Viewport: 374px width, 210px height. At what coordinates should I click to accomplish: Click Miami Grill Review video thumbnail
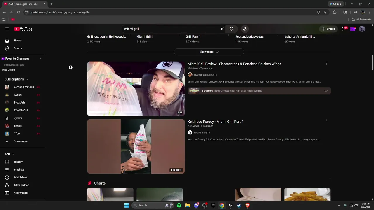[x=136, y=89]
